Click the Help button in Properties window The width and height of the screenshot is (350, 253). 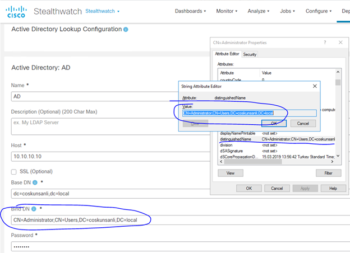point(333,189)
